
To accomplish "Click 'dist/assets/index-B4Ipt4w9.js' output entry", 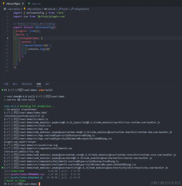I will (x=24, y=177).
